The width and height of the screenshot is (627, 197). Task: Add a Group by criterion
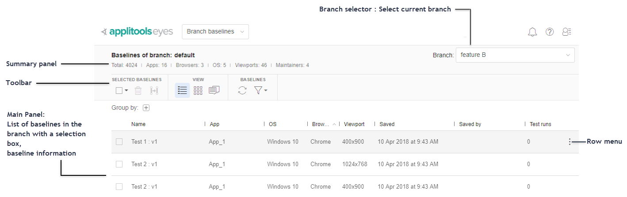[x=146, y=108]
